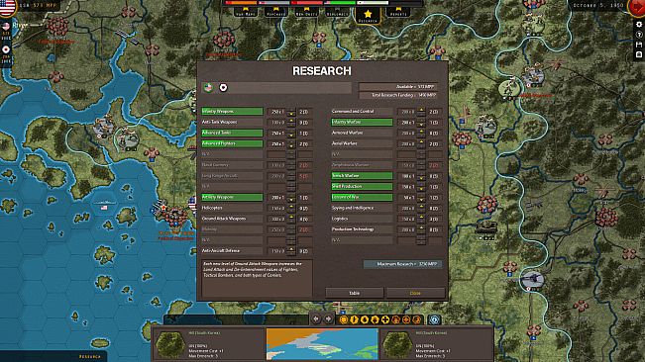Toggle the last orange hexagon map icon

(x=416, y=319)
